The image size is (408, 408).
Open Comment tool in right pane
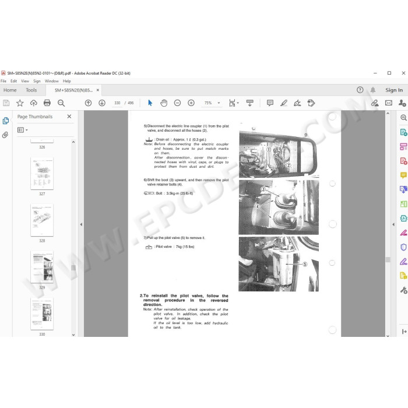pyautogui.click(x=403, y=175)
